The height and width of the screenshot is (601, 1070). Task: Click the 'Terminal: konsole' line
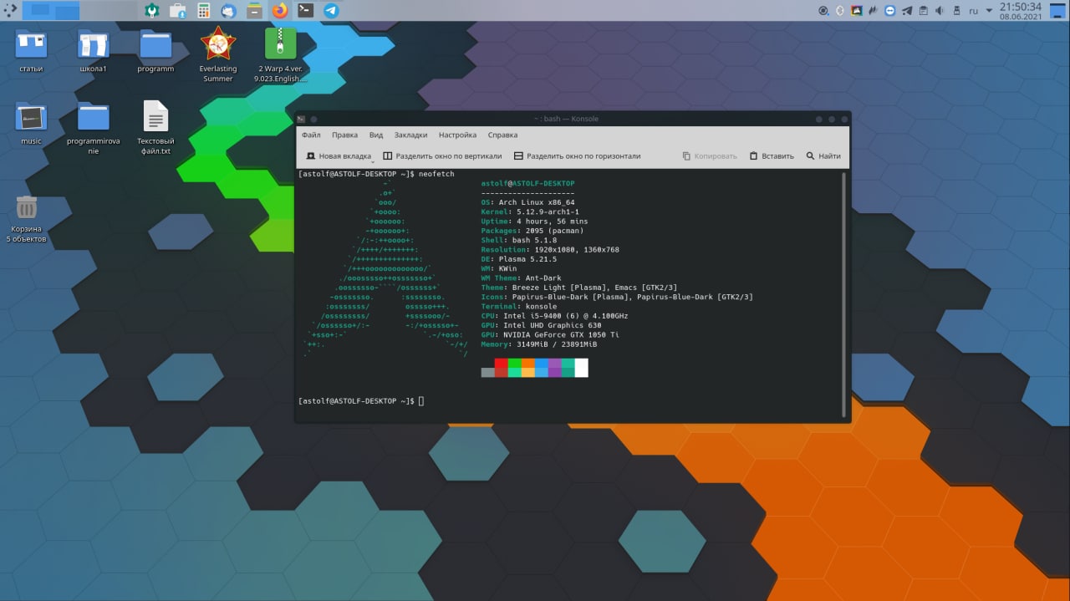coord(519,307)
